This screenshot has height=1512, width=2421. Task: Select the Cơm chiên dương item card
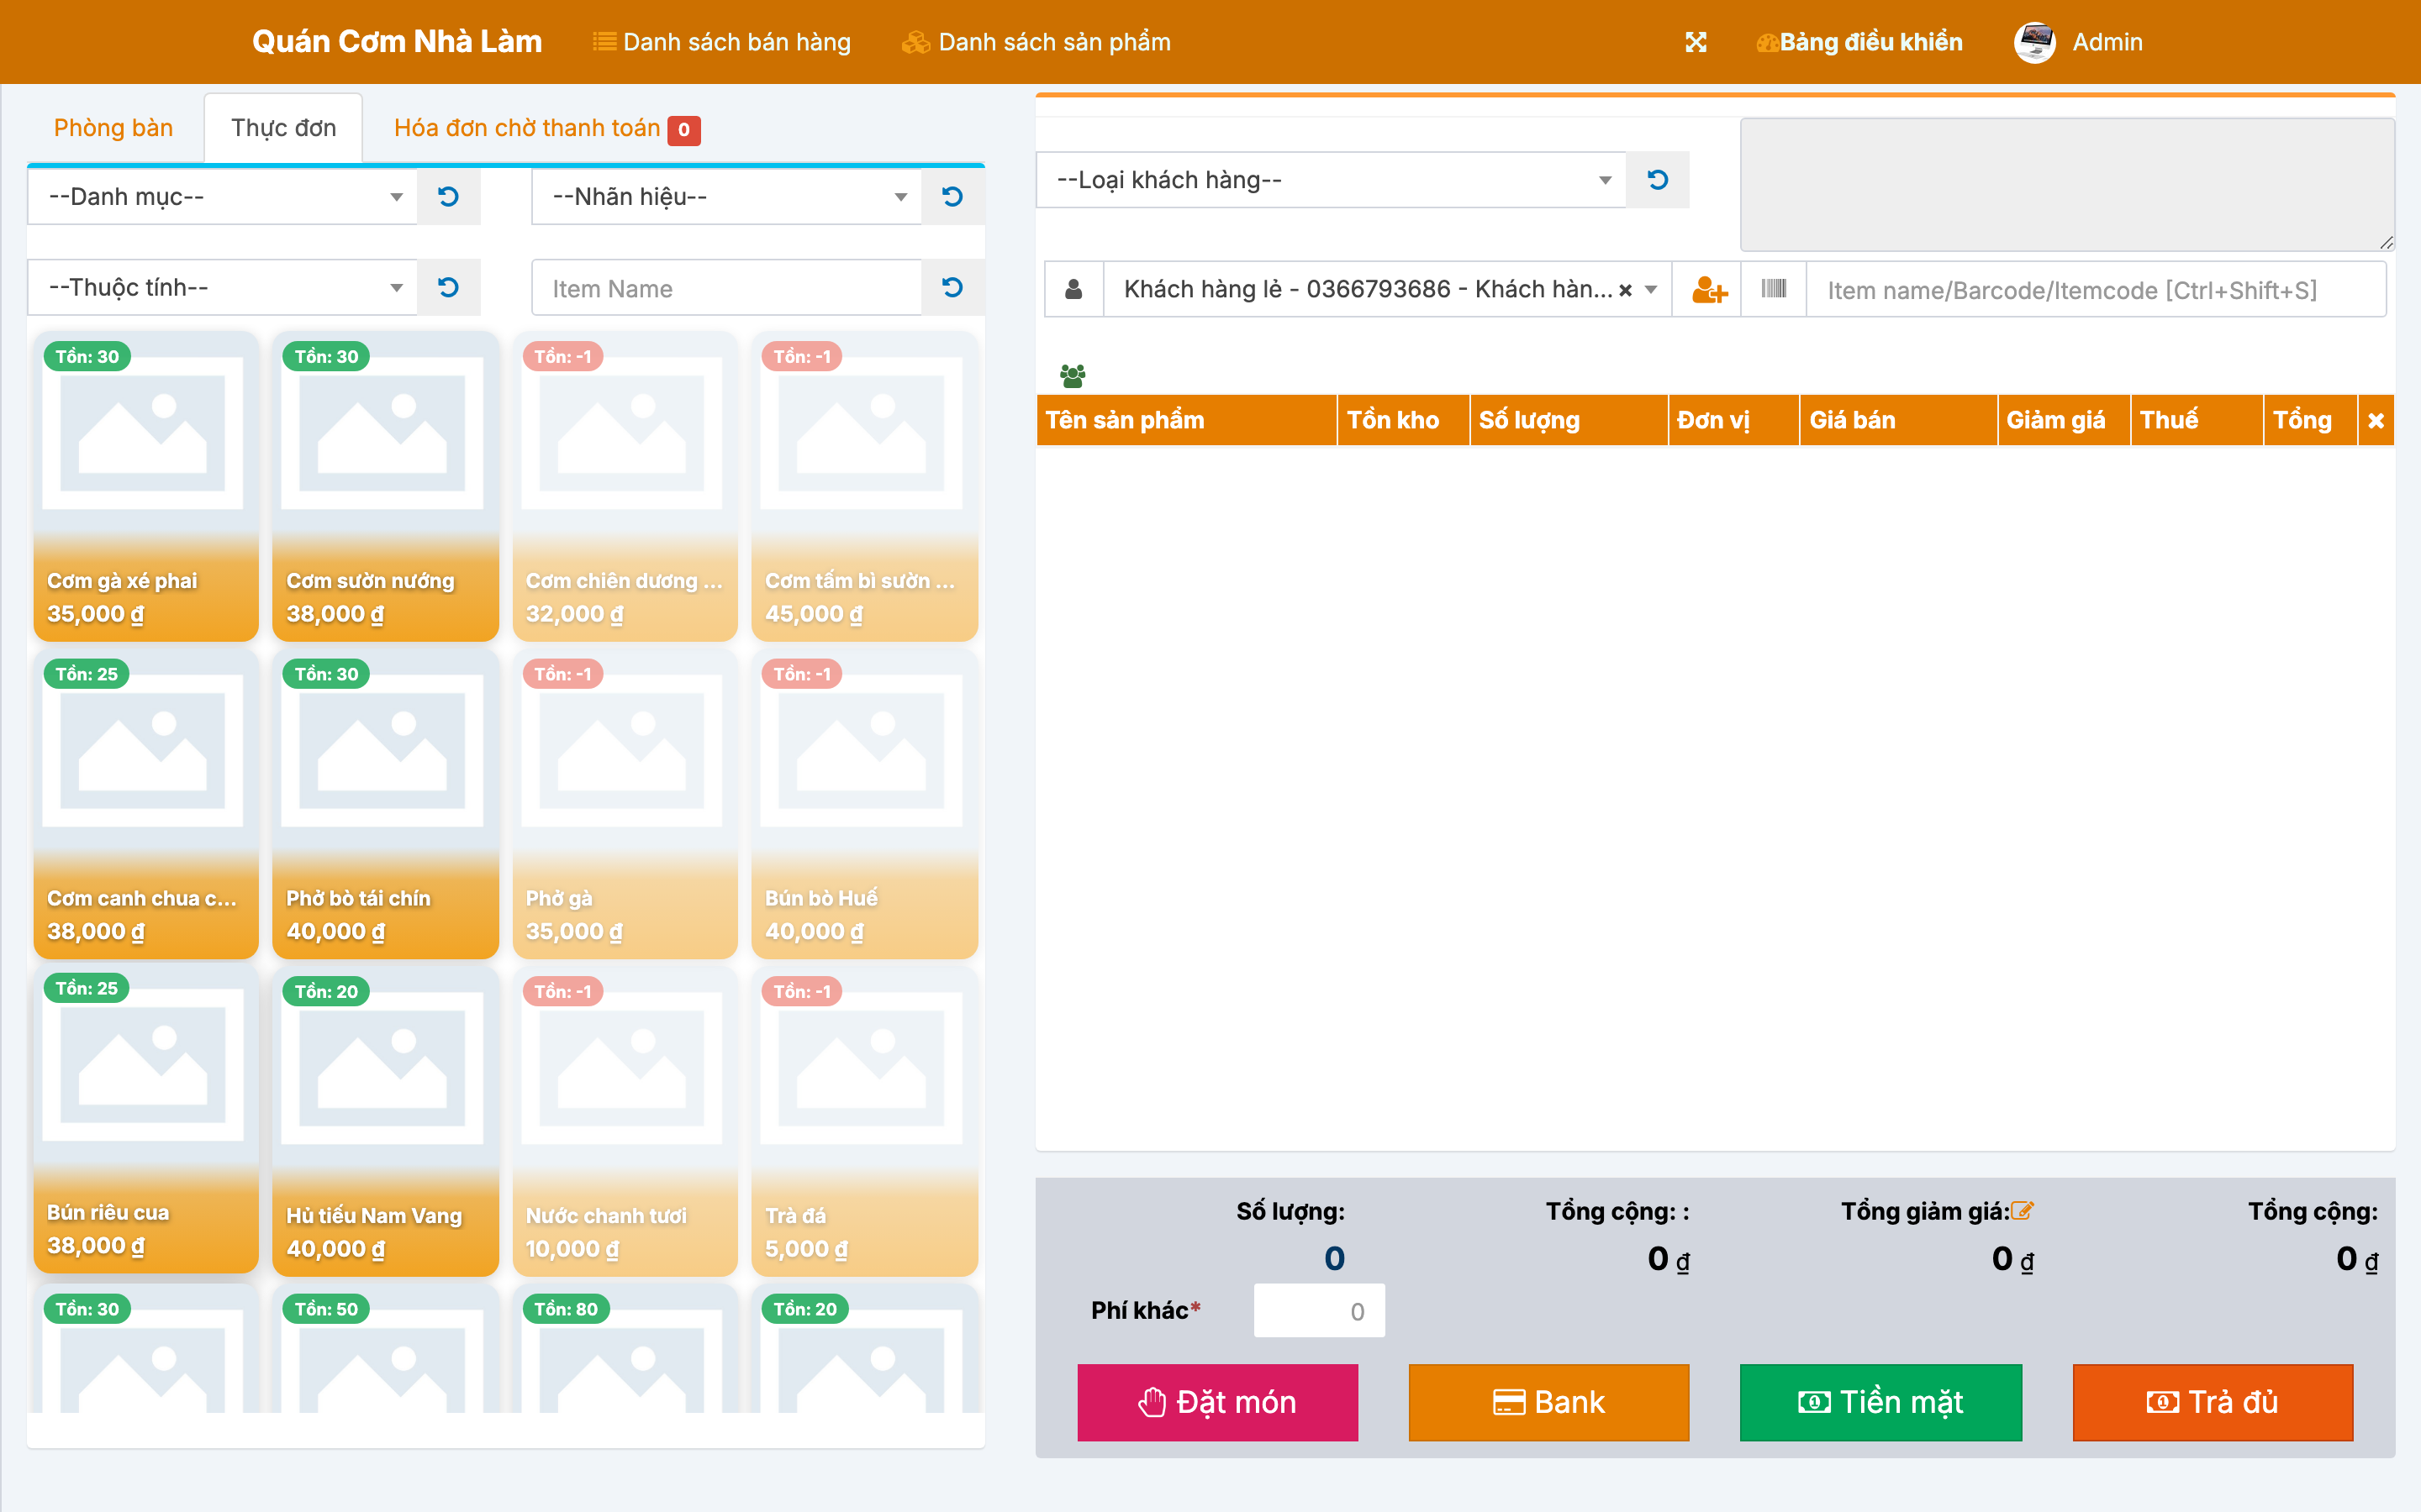coord(625,487)
